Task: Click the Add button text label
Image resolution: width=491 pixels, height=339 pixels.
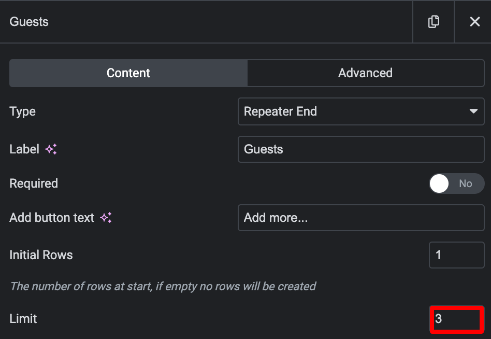Action: click(x=52, y=217)
